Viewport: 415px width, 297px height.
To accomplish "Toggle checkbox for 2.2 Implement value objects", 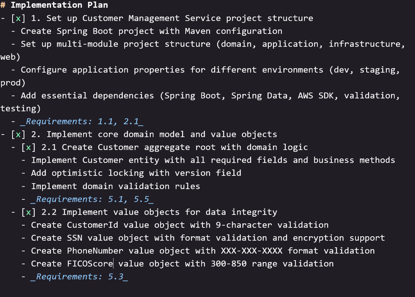I will 28,212.
